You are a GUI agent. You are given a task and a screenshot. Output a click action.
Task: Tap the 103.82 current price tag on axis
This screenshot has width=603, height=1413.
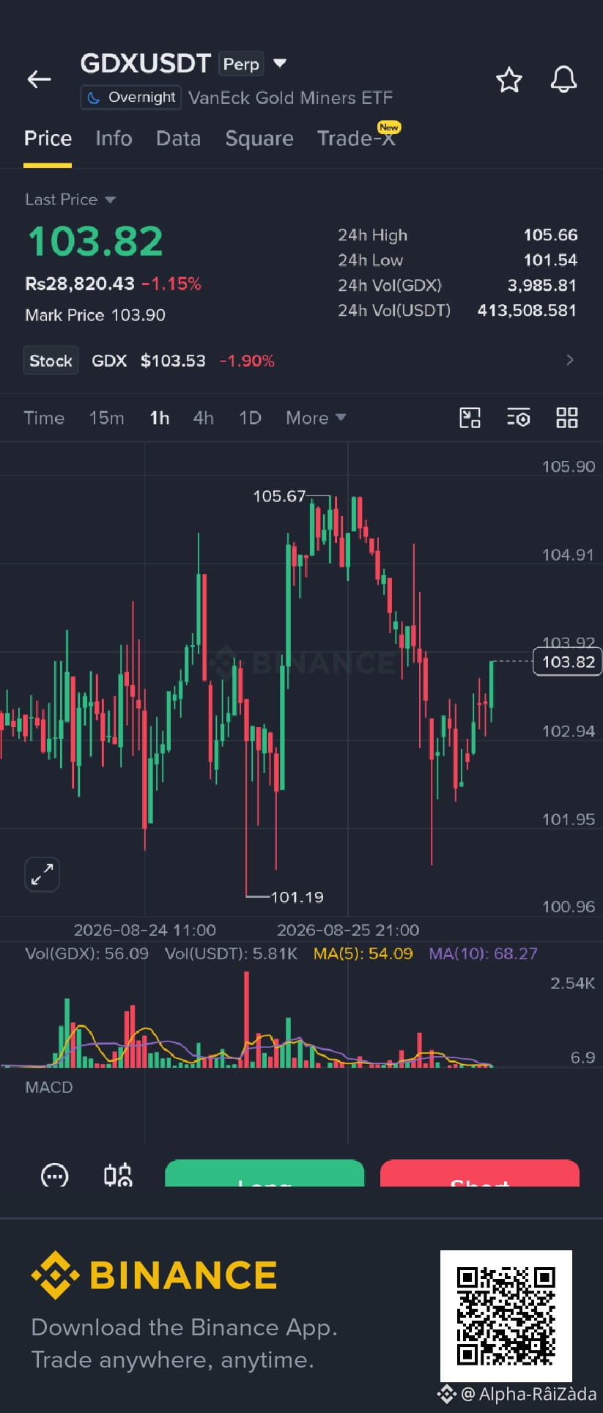tap(568, 662)
